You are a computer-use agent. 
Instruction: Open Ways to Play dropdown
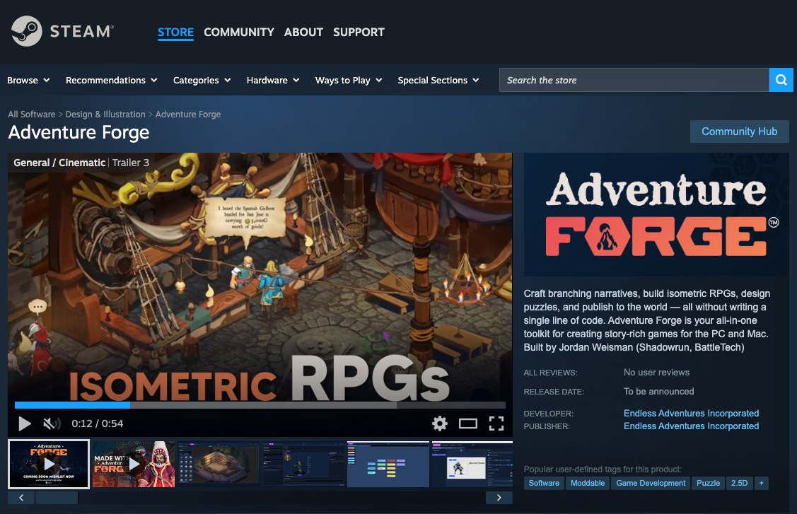tap(348, 80)
